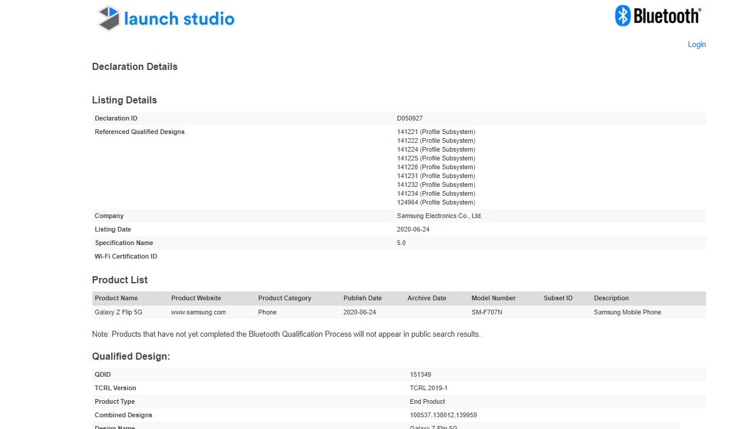The height and width of the screenshot is (429, 755).
Task: Click the Product Category column header
Action: click(285, 299)
